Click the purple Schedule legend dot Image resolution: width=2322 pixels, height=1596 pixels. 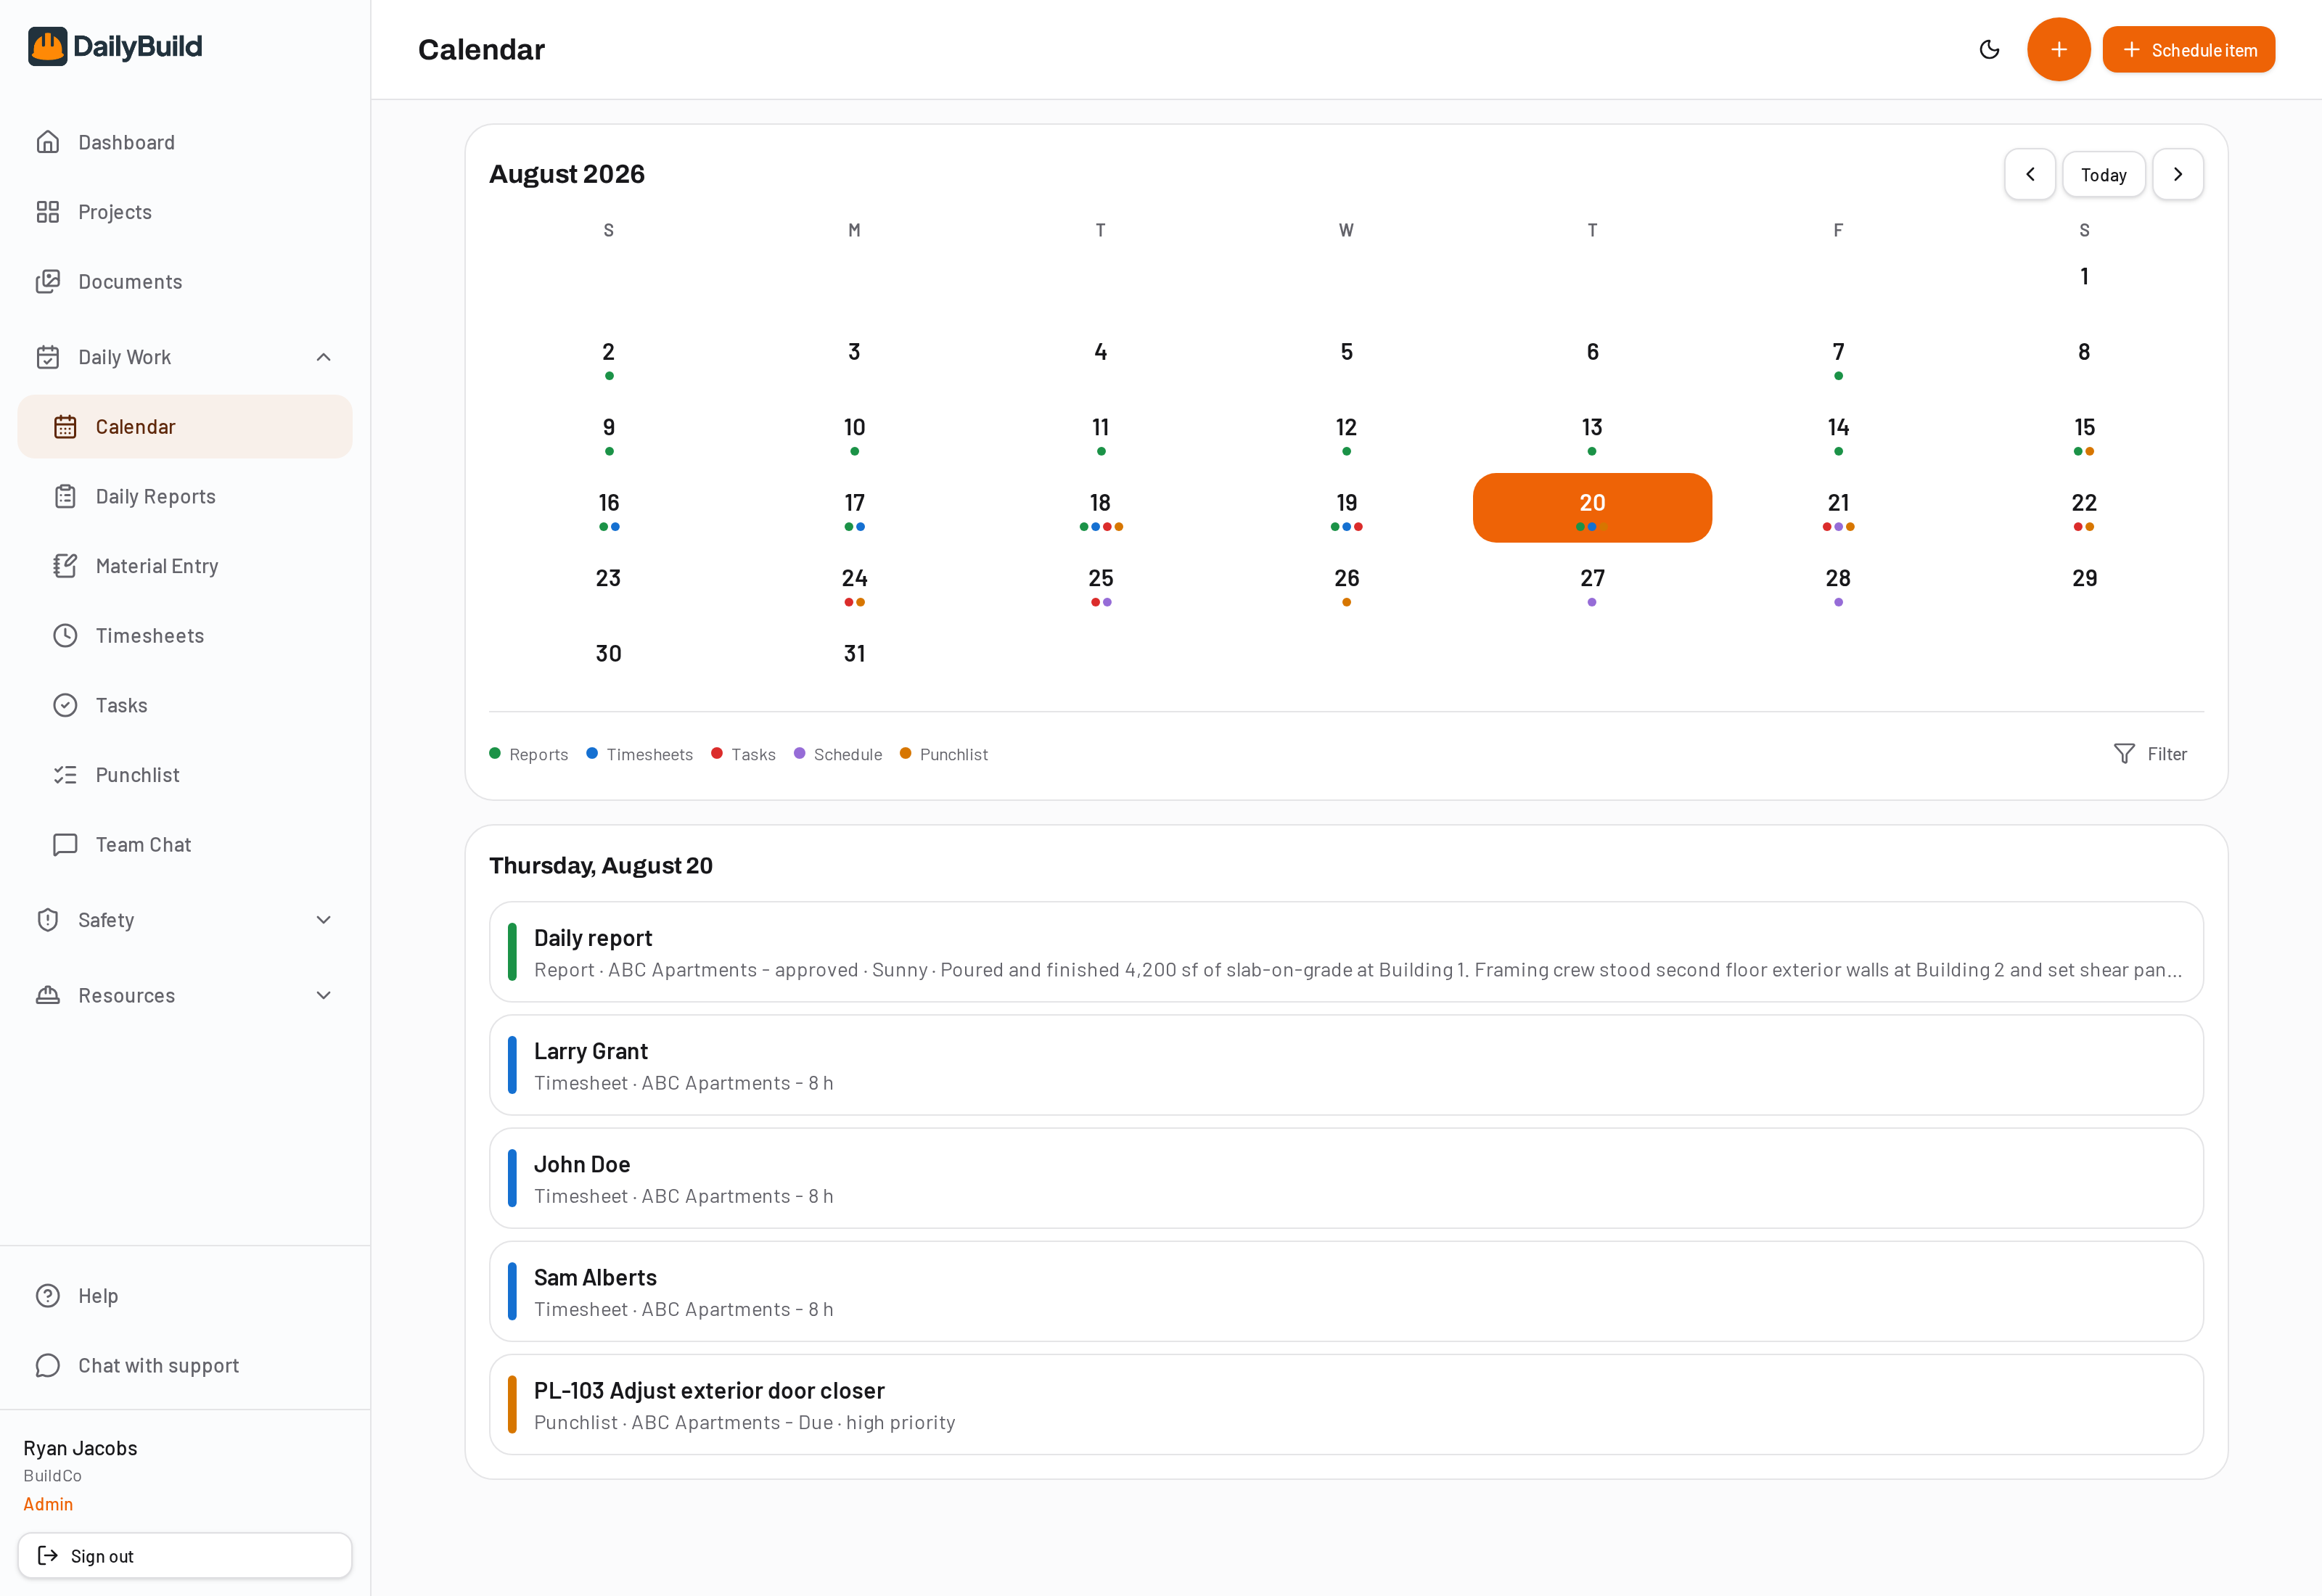tap(799, 753)
